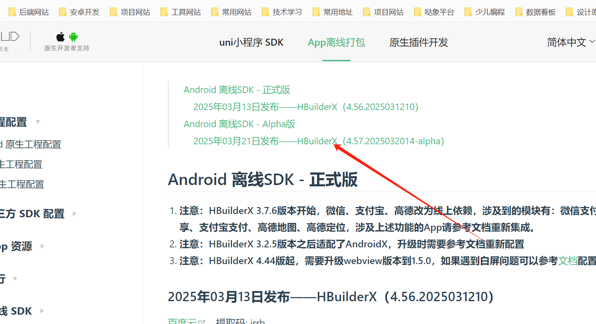This screenshot has width=596, height=324.
Task: Click the Apple logo icon
Action: [60, 37]
